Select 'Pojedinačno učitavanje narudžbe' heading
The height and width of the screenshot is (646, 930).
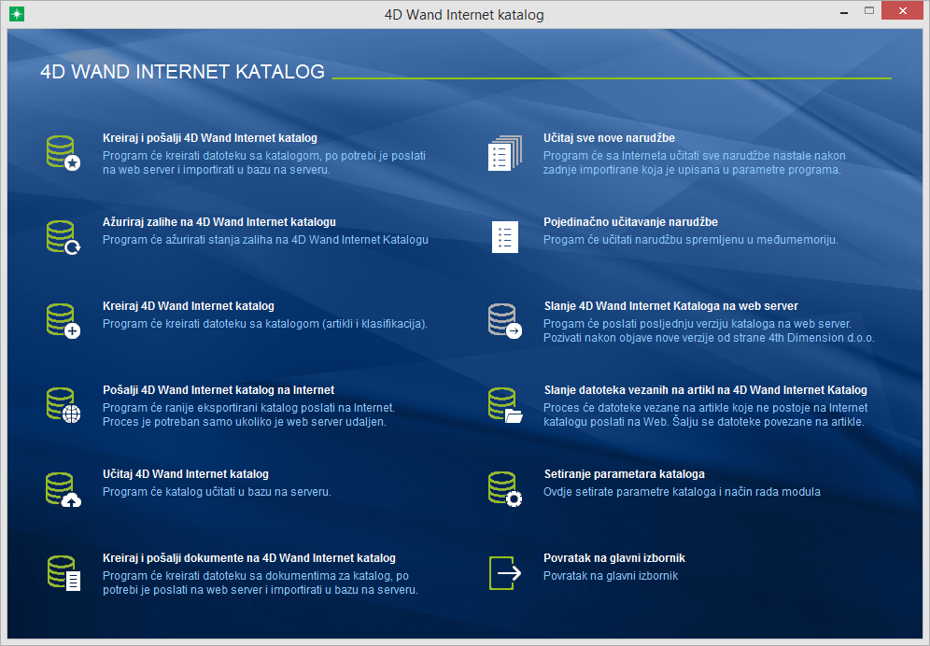pos(630,222)
